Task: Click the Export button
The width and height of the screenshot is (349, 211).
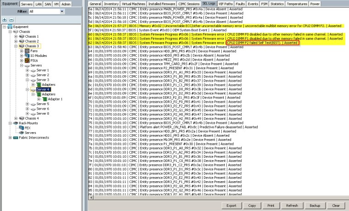Action: (x=231, y=205)
